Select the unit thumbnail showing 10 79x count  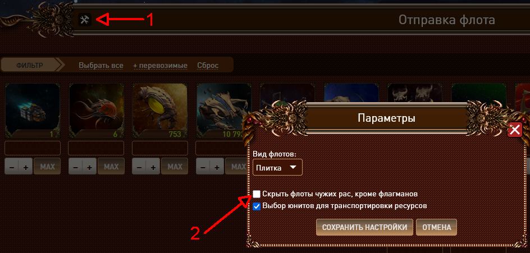223,111
